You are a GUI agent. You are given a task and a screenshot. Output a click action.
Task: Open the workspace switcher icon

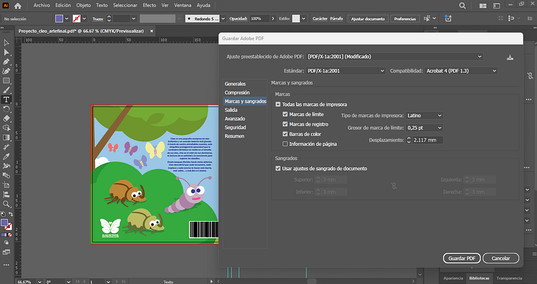pos(496,5)
